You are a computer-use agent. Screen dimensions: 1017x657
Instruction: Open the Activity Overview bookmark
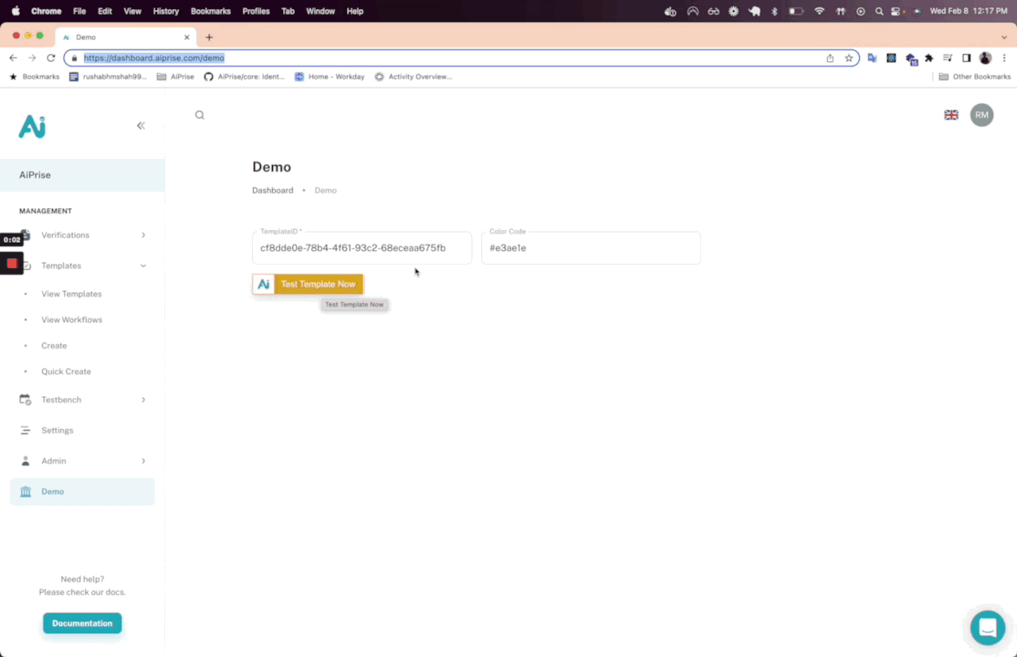[414, 77]
